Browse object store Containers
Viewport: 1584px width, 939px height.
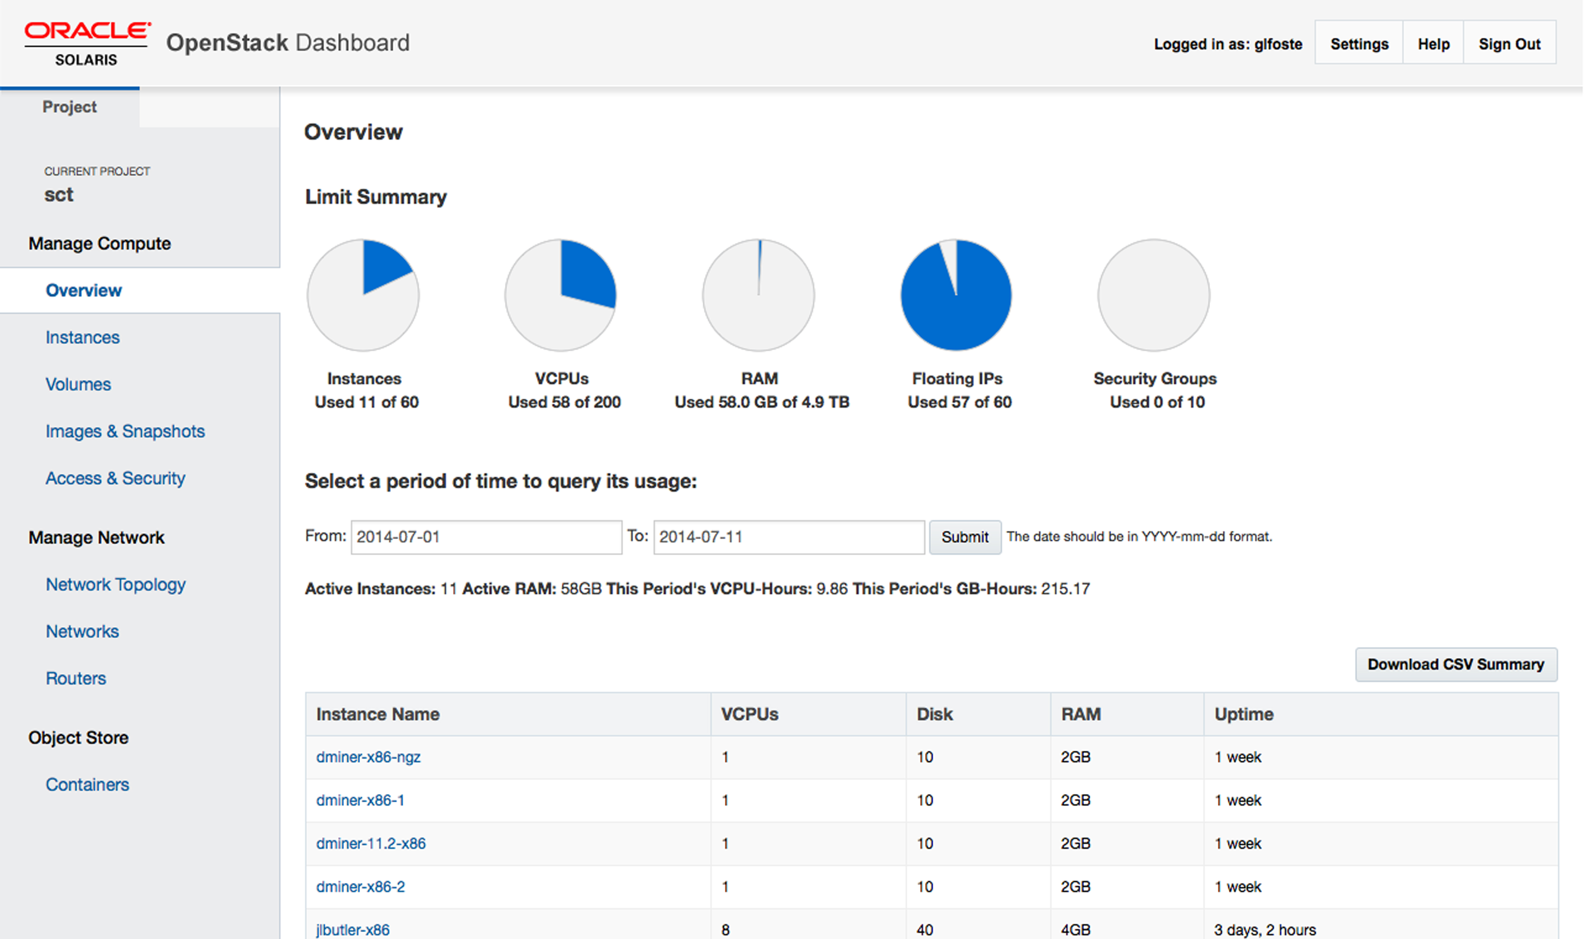(x=87, y=784)
